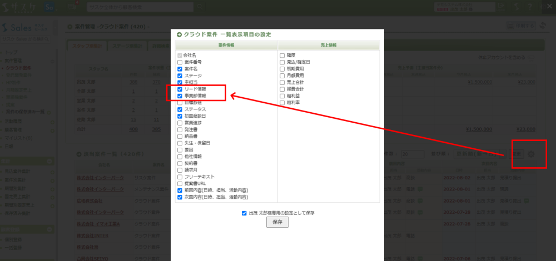
Task: Toggle the save as personal setting checkbox
Action: (x=244, y=213)
